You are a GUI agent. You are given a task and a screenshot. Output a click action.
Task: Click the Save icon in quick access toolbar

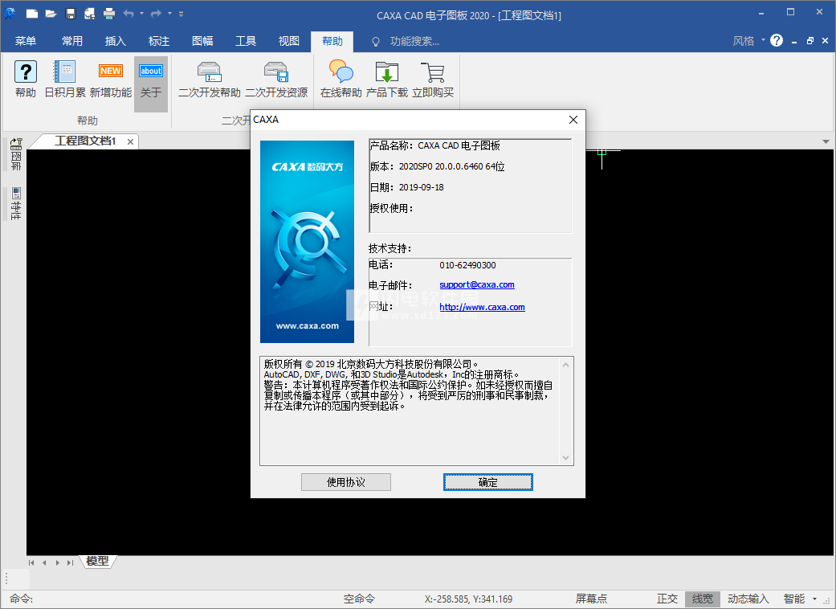point(71,14)
